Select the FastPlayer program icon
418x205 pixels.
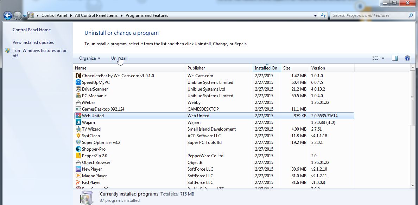(78, 183)
